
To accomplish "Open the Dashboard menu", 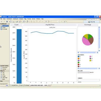I will tap(15, 19).
